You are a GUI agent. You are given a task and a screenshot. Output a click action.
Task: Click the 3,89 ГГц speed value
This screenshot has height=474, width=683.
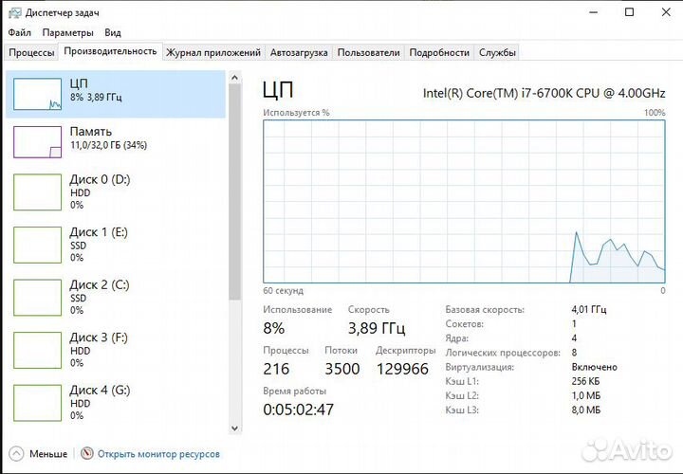(x=377, y=328)
